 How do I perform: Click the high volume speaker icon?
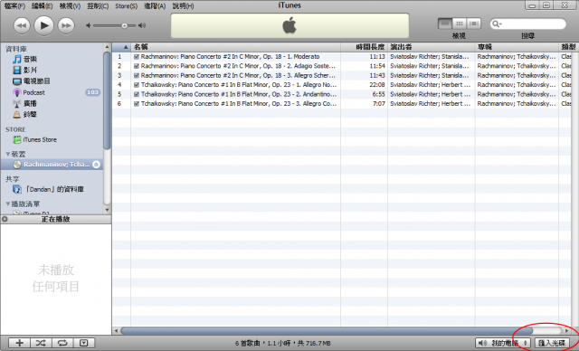point(142,25)
